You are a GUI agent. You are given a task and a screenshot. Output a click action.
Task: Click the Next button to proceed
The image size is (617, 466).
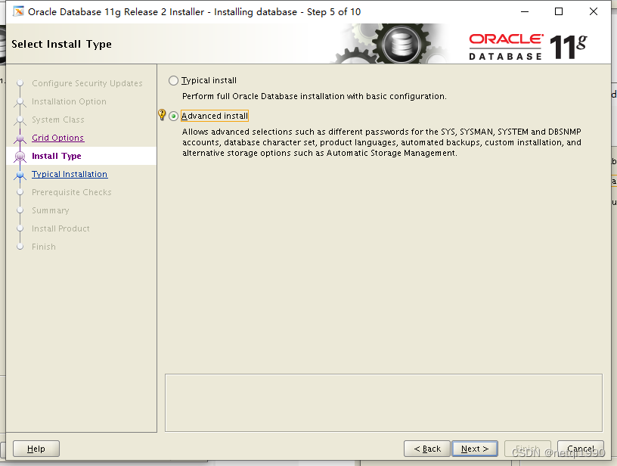point(474,448)
